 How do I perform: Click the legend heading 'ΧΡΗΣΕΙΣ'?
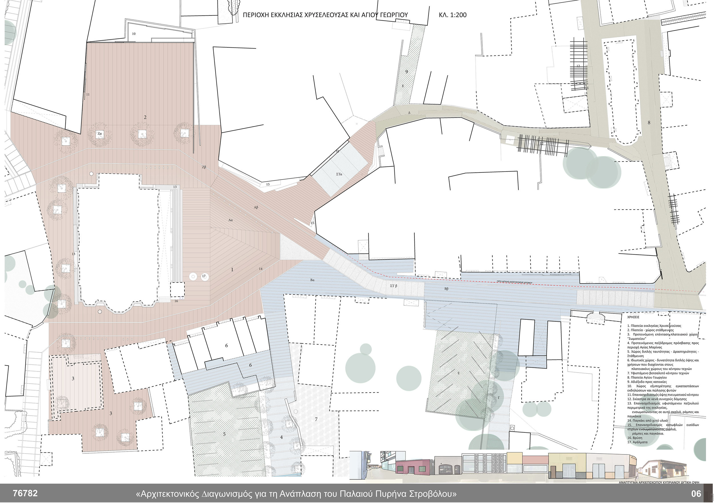633,317
